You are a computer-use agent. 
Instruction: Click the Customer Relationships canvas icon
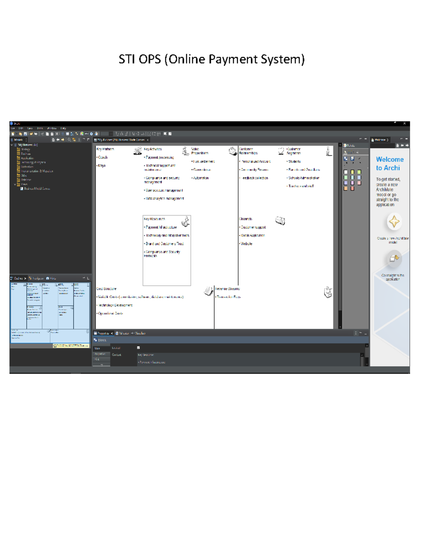(281, 151)
